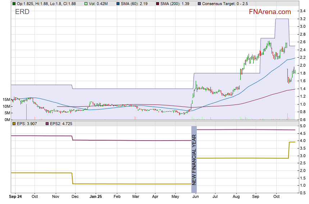Click the 3.4 price axis label
Screen dimensions: 309x204
pos(303,11)
